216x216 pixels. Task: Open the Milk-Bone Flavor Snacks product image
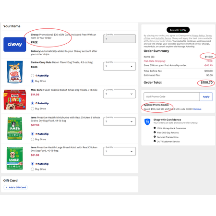click(x=15, y=100)
